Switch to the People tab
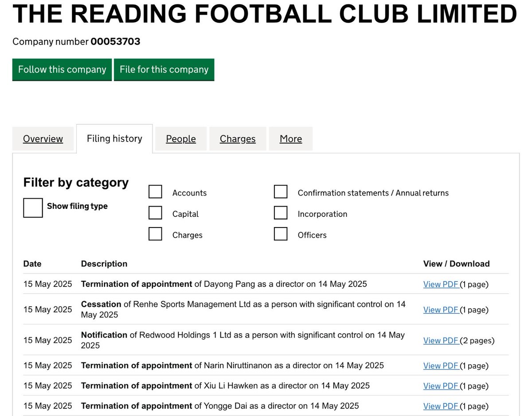The width and height of the screenshot is (532, 416). click(181, 139)
